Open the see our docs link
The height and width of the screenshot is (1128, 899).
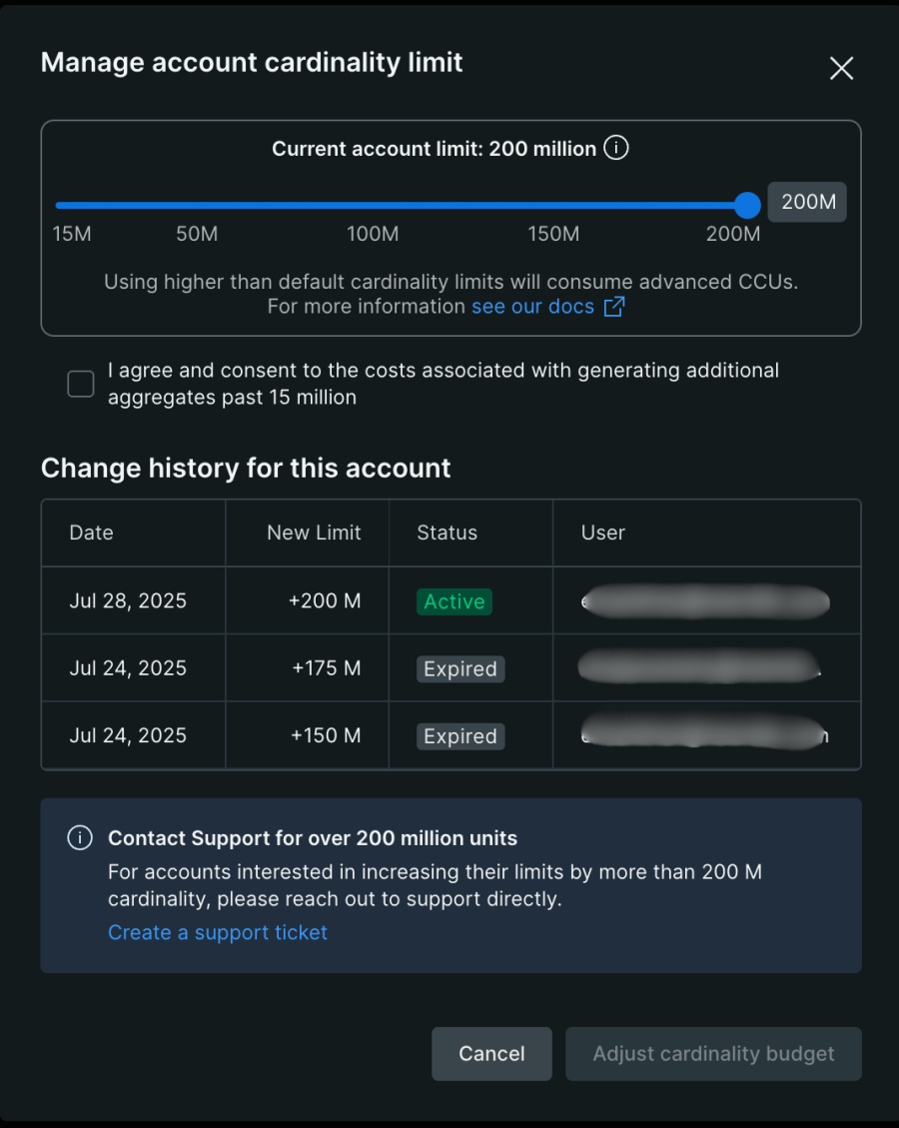point(533,307)
